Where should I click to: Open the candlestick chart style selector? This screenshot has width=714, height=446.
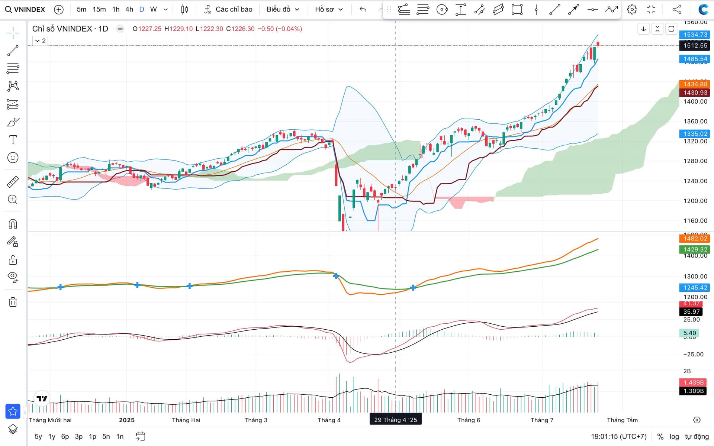184,9
